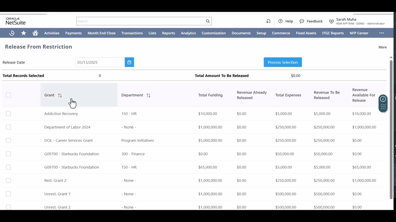This screenshot has width=396, height=222.
Task: Open the Release Date calendar picker
Action: click(129, 62)
